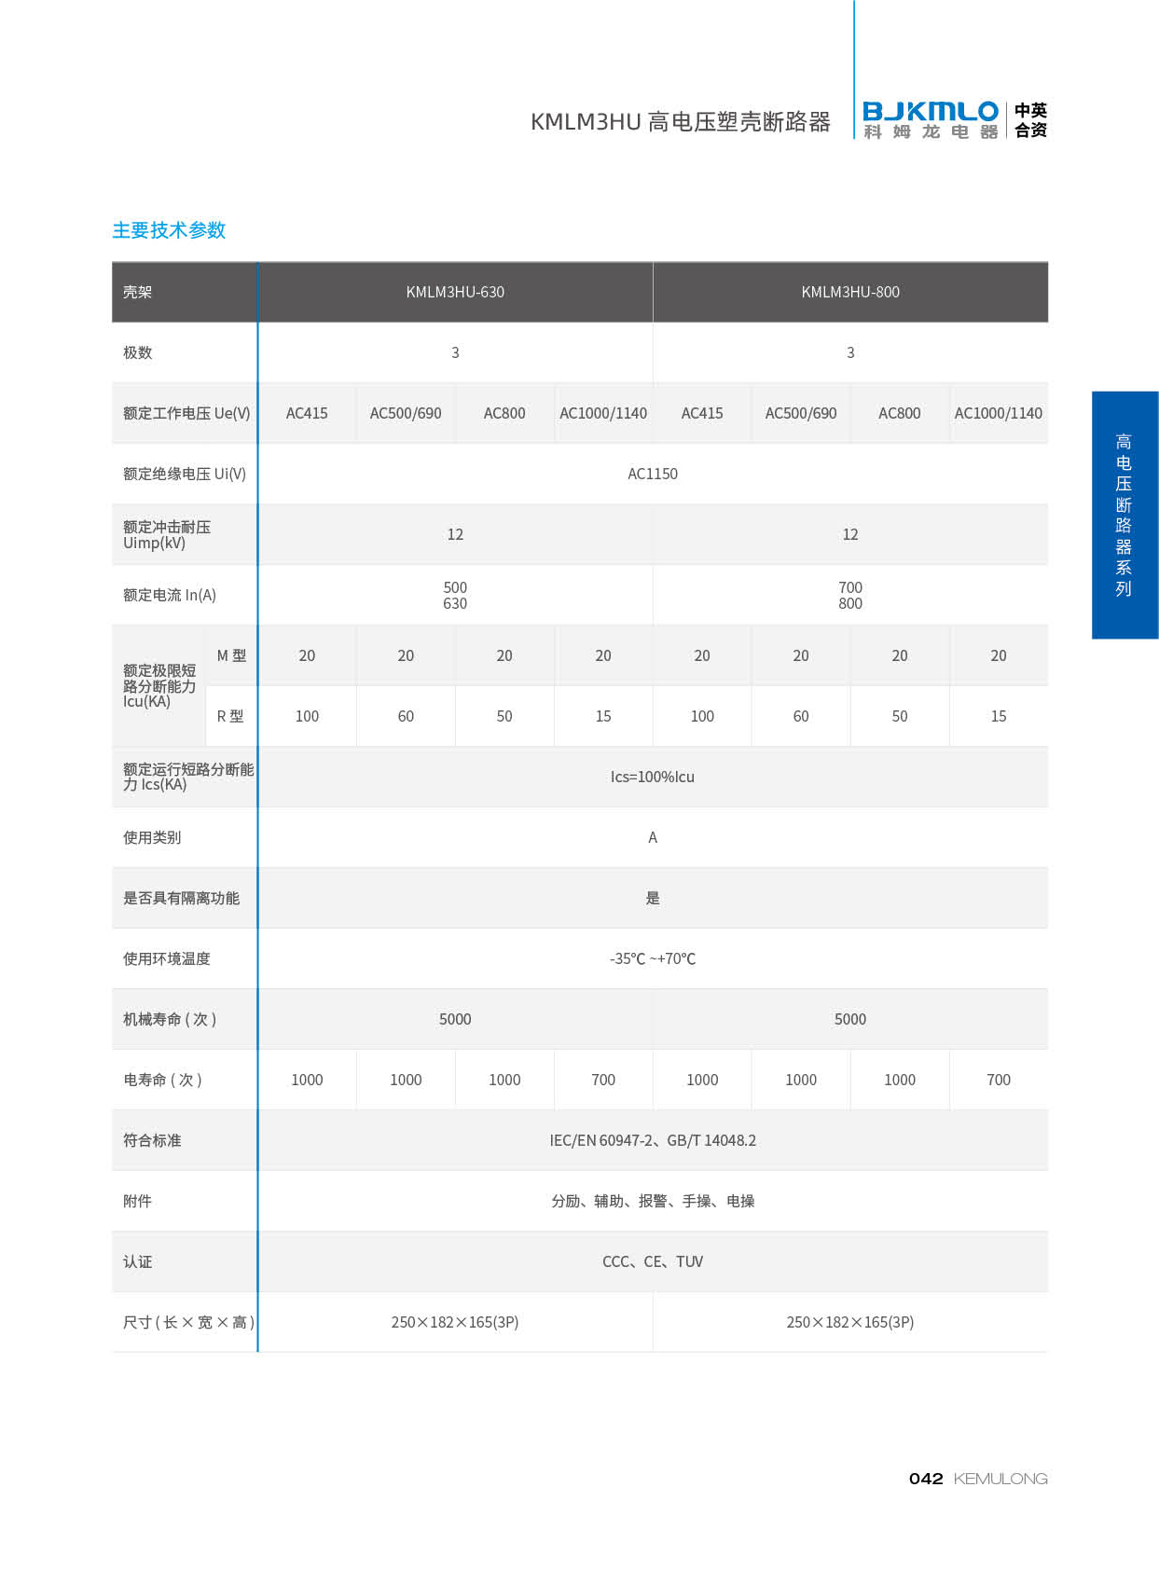The width and height of the screenshot is (1159, 1570).
Task: Click the 分励、辅助、报警 accessories list
Action: pos(652,1201)
